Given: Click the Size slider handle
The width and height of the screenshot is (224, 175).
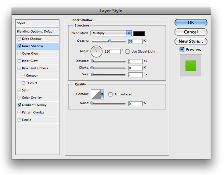Looking at the screenshot, I should point(92,74).
